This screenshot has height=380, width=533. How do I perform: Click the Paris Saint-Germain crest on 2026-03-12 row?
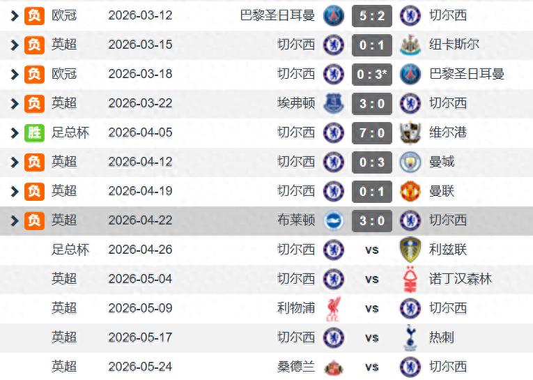tap(334, 15)
